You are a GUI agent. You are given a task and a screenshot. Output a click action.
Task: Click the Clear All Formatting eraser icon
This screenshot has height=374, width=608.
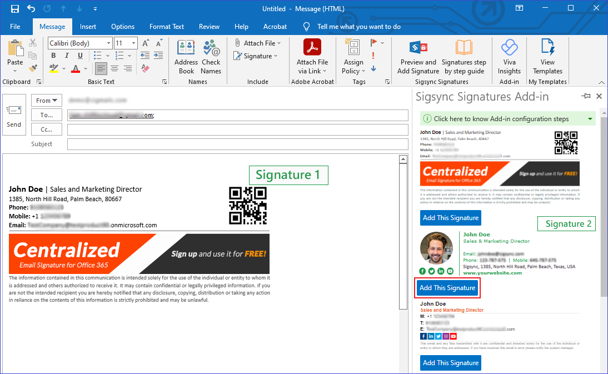146,68
